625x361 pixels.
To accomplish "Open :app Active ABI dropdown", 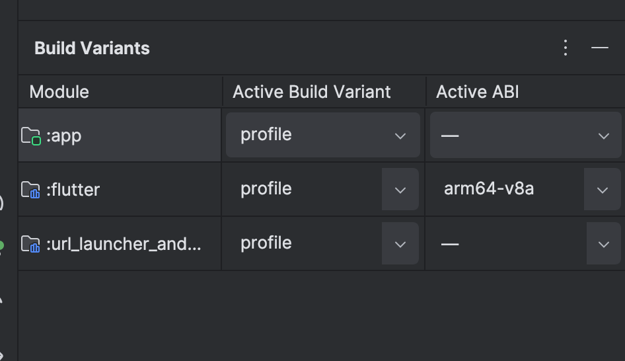I will tap(525, 135).
